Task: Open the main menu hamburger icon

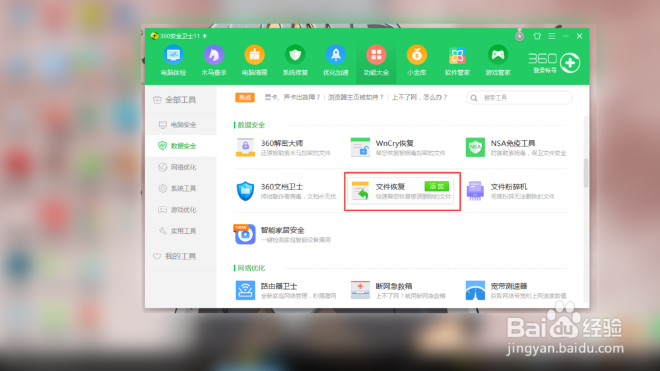Action: click(552, 36)
